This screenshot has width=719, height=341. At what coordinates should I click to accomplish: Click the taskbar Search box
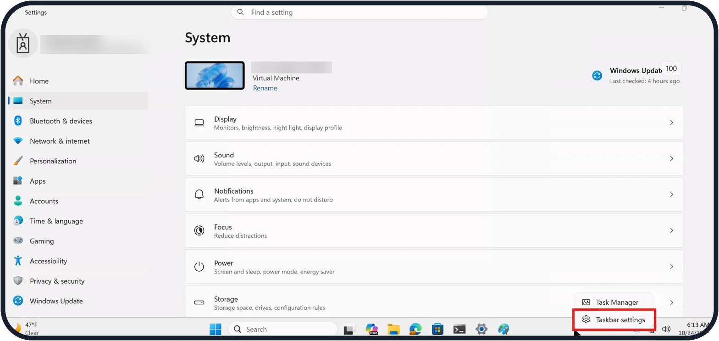pyautogui.click(x=283, y=329)
